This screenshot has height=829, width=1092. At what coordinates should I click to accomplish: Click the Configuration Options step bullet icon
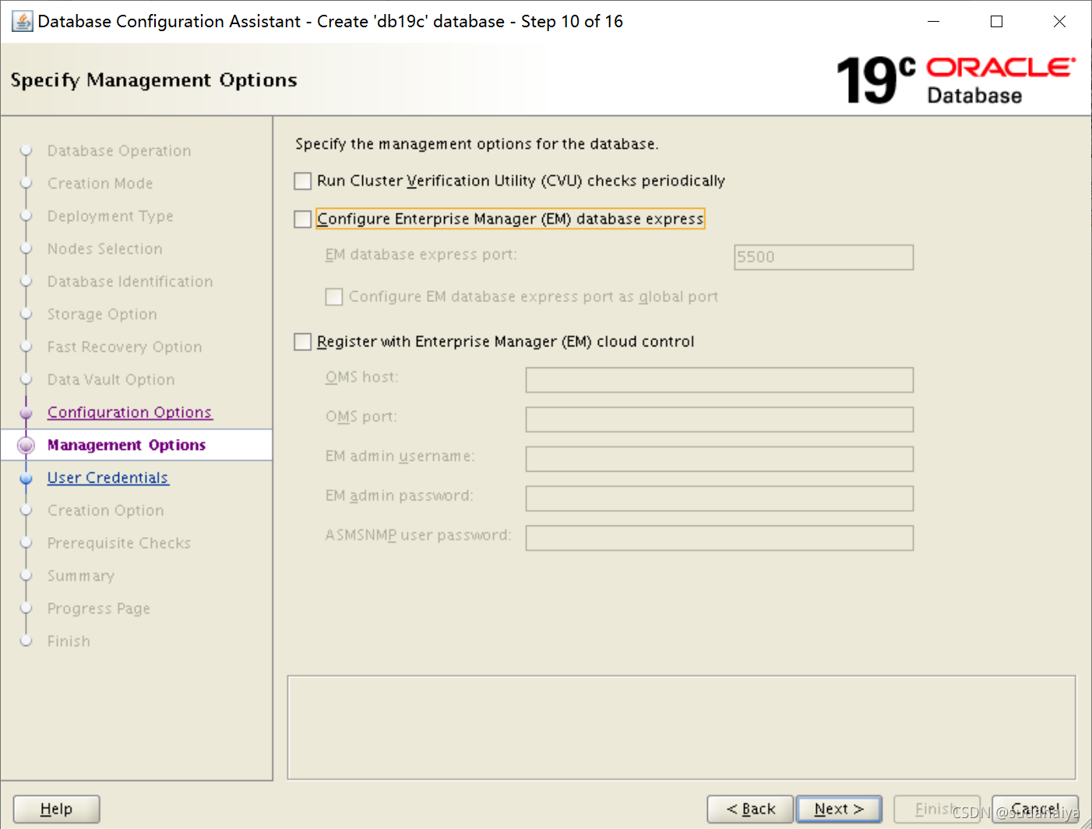tap(26, 413)
